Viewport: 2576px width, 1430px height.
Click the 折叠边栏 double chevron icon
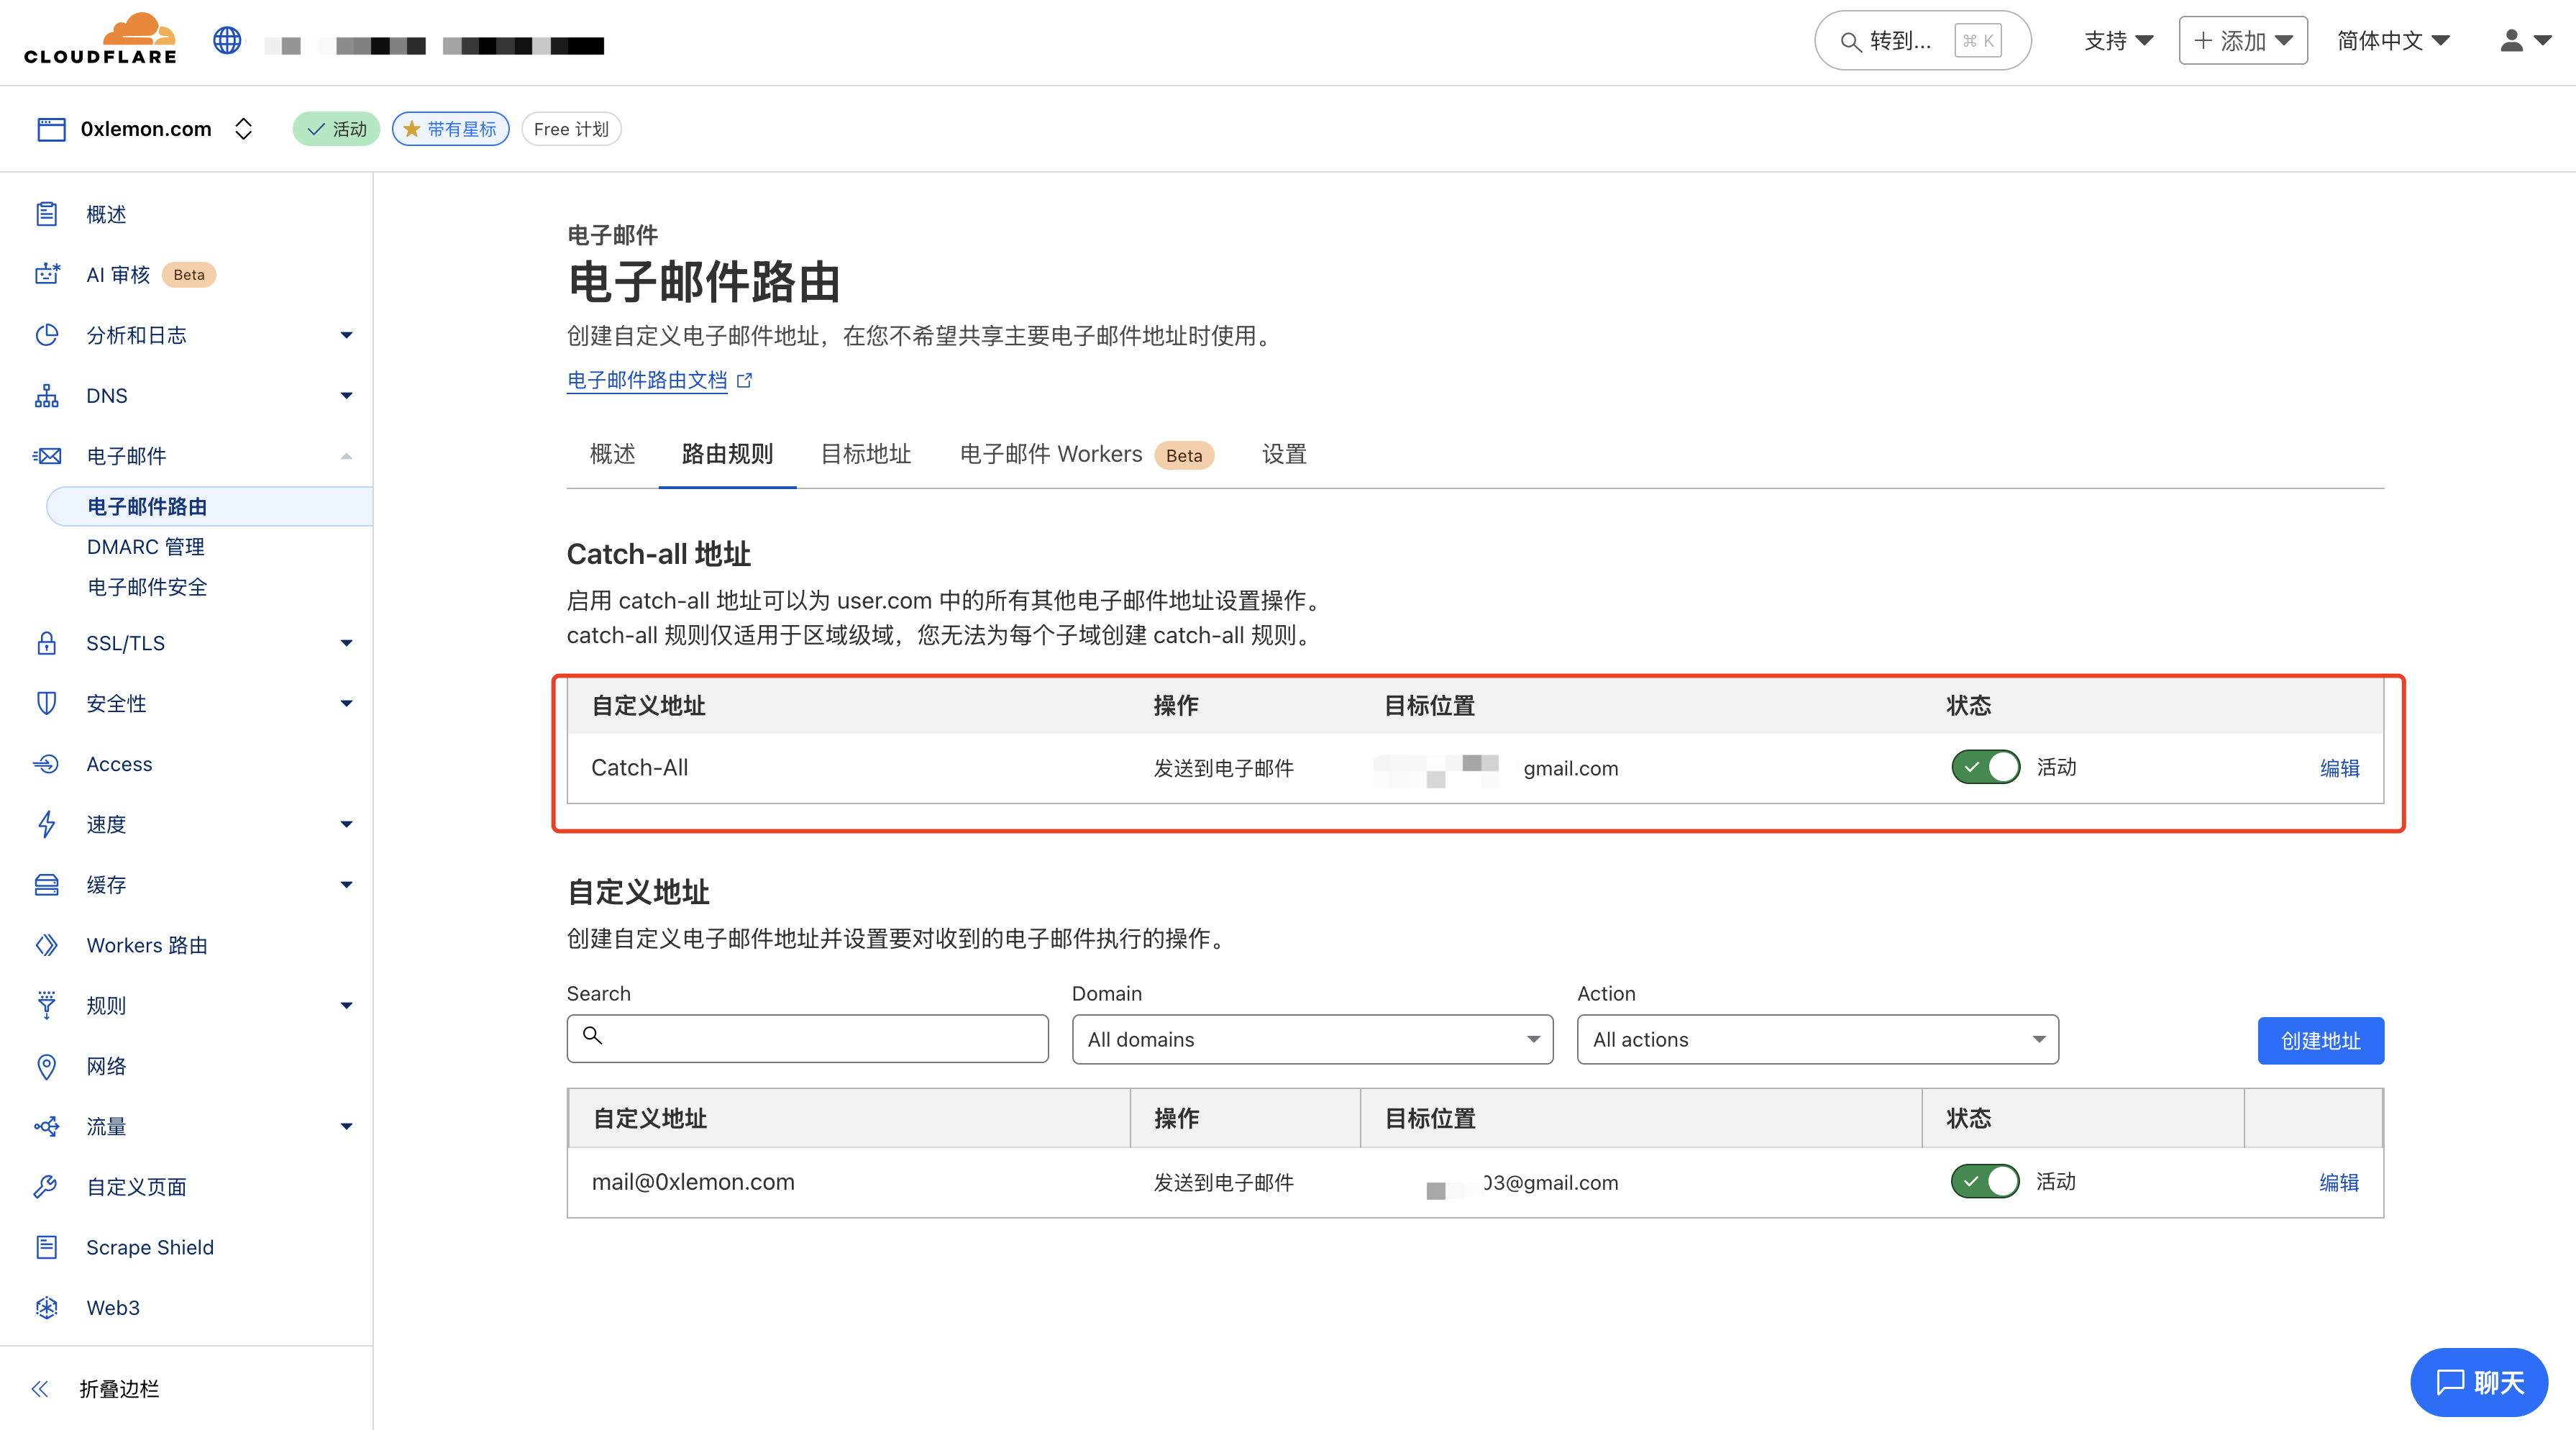(x=40, y=1388)
